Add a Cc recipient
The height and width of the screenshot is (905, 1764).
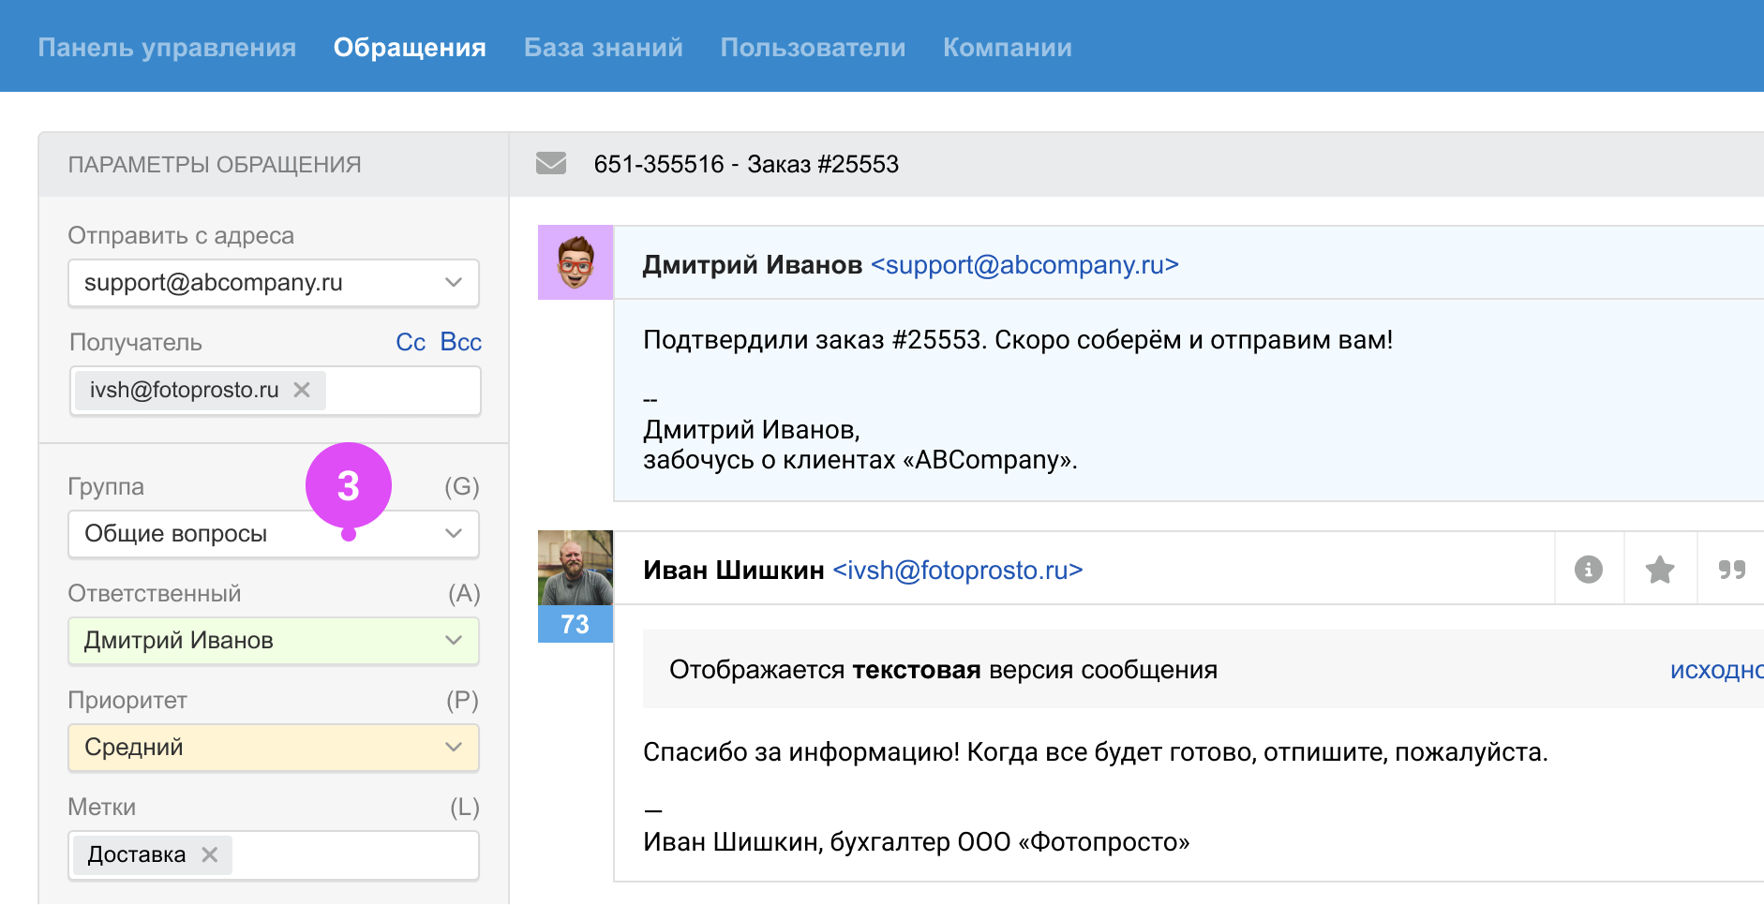(x=410, y=342)
